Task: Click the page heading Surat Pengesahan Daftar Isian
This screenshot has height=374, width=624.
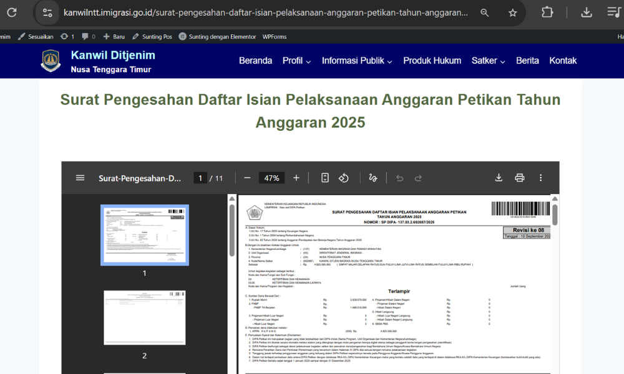Action: tap(310, 111)
